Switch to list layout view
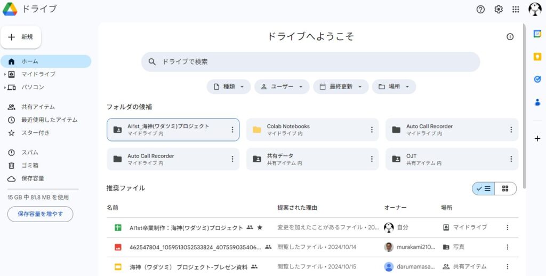 [483, 188]
